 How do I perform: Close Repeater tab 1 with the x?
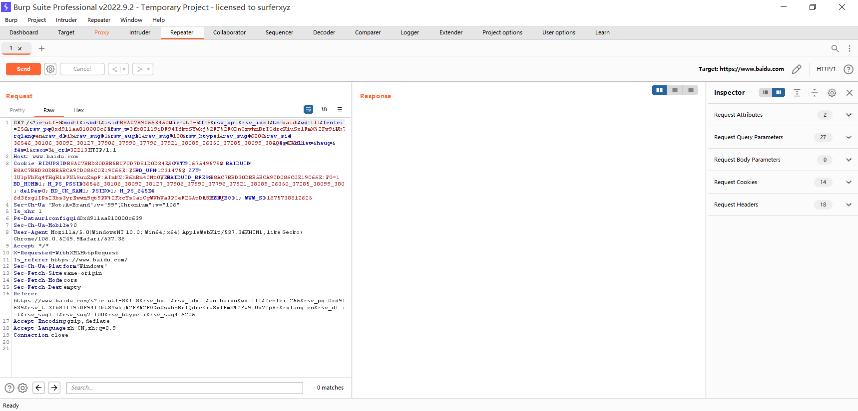click(20, 49)
